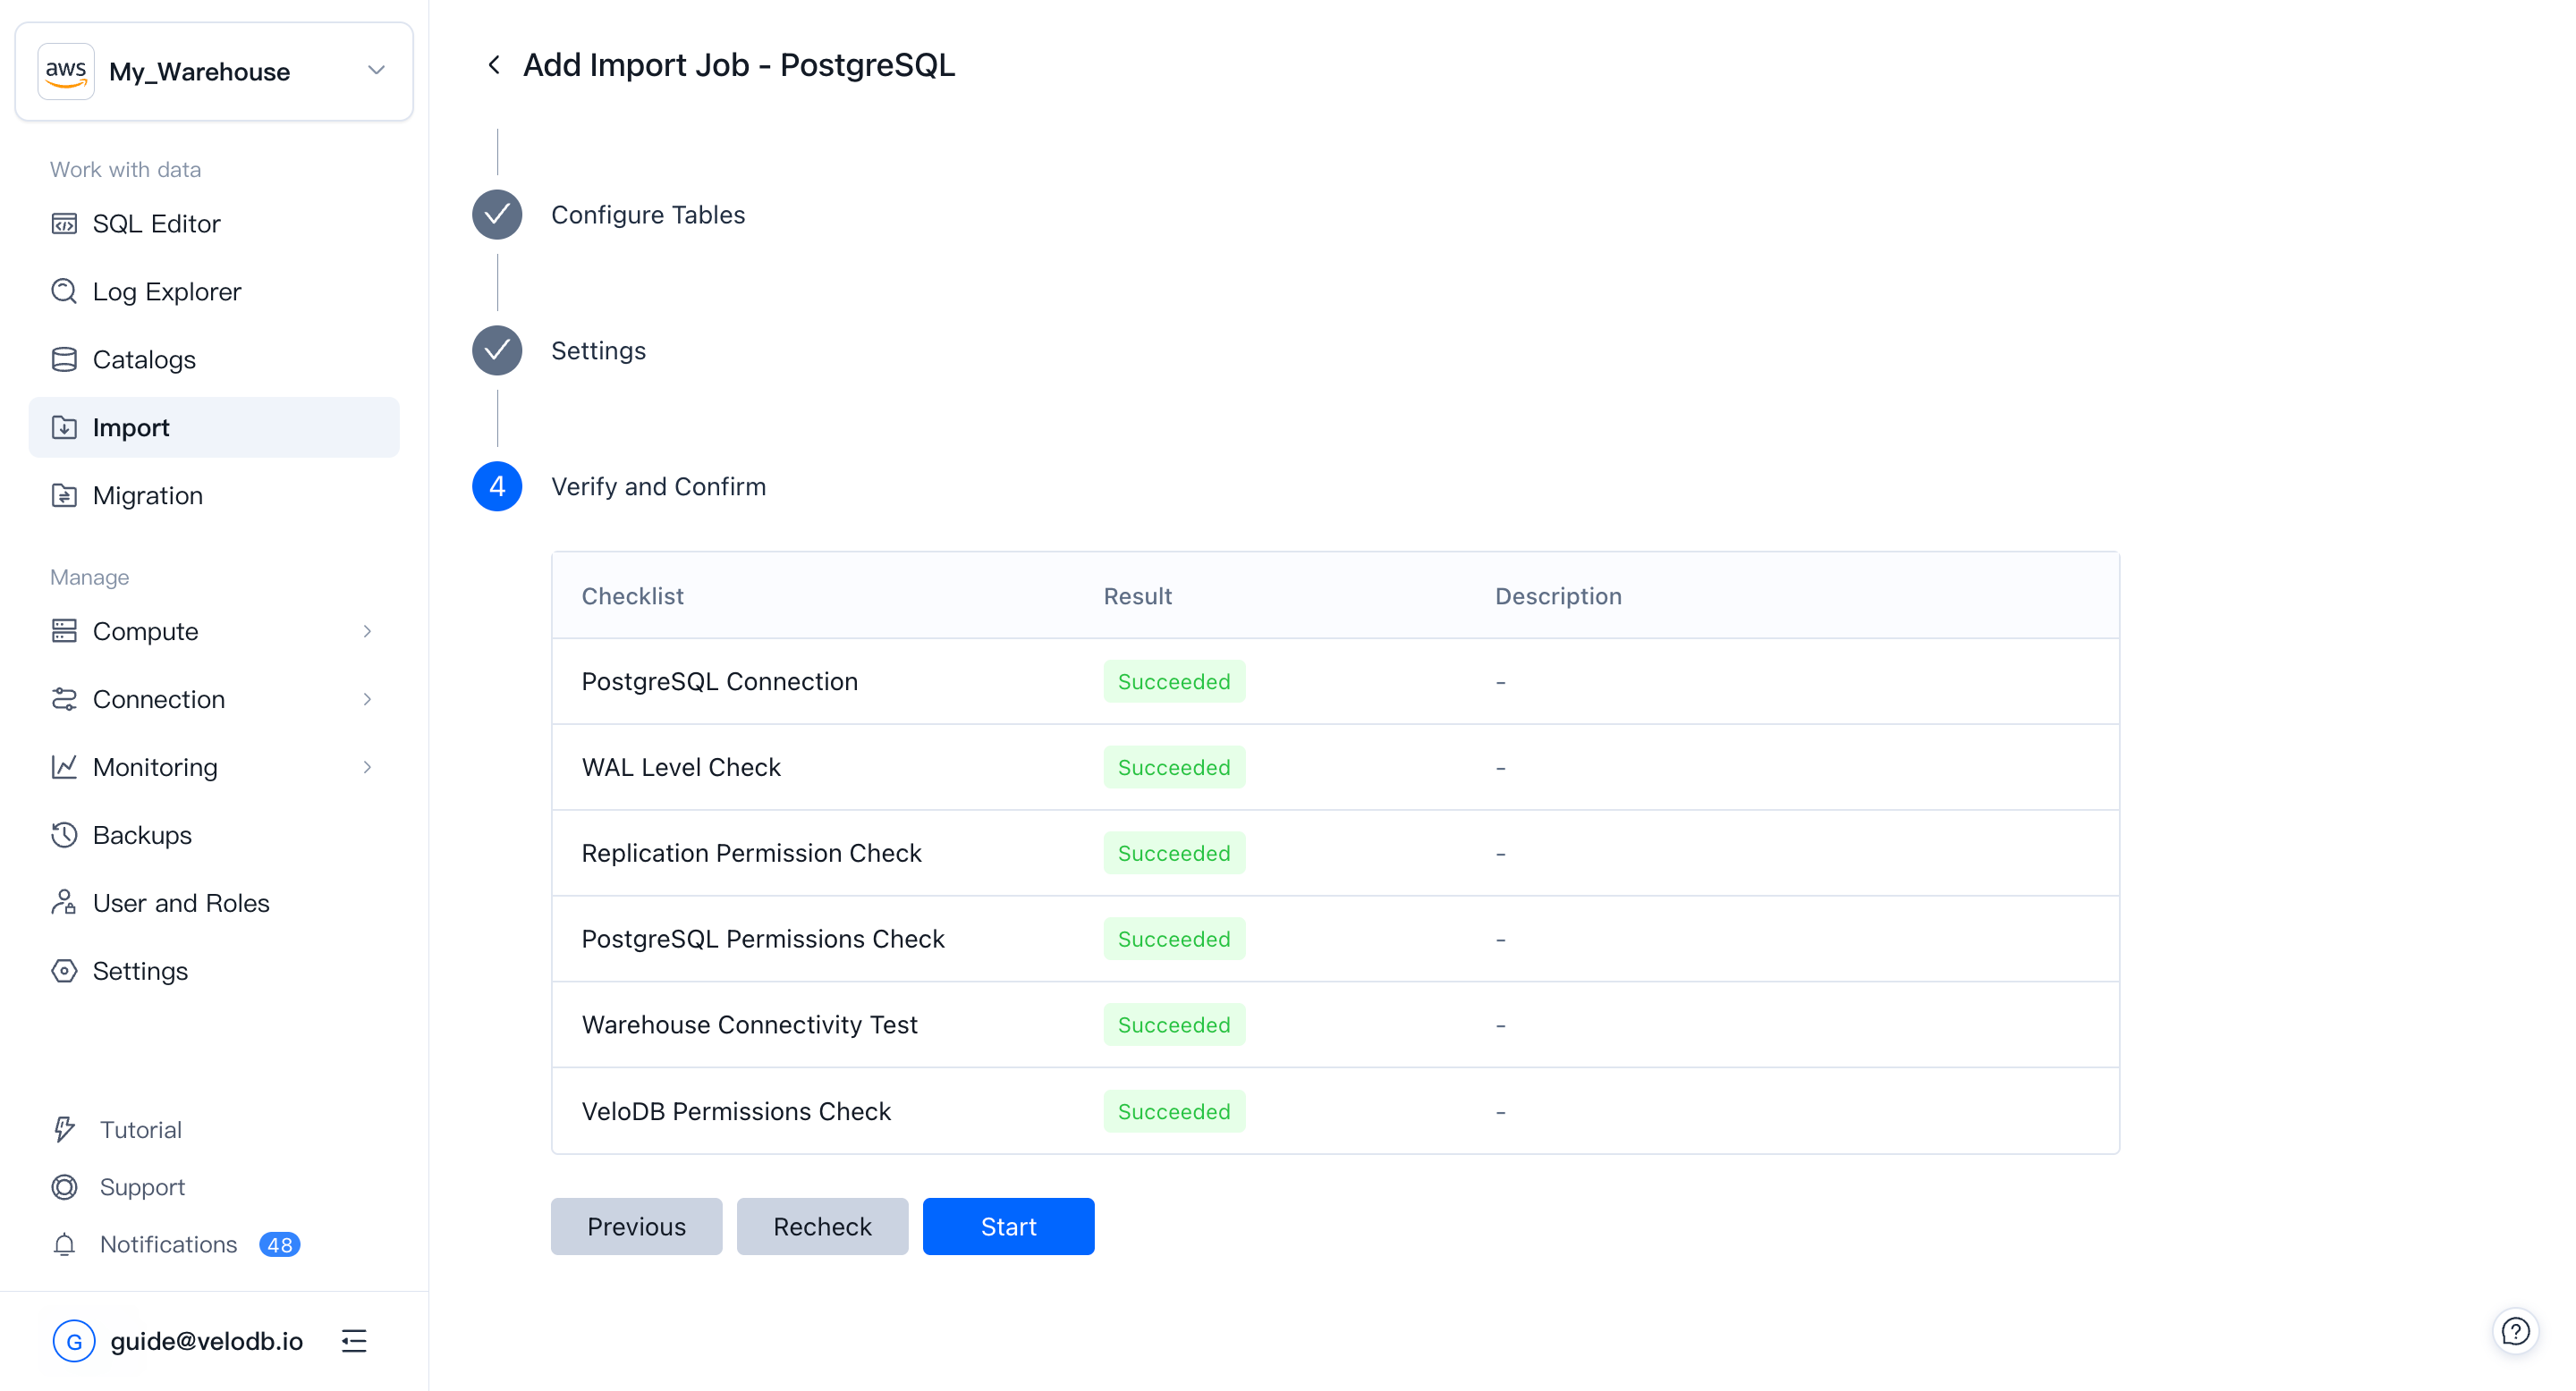2576x1391 pixels.
Task: Click the back arrow beside Add Import Job
Action: point(494,65)
